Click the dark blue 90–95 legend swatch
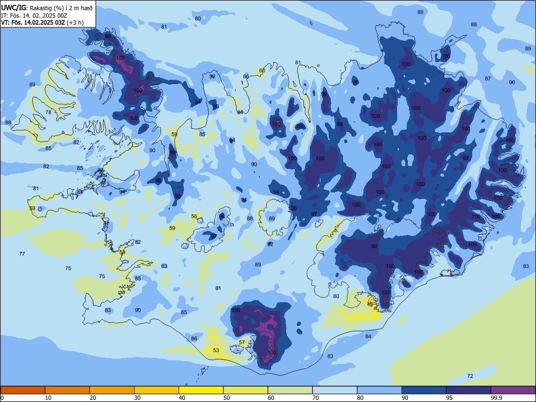536x402 pixels. tap(424, 390)
